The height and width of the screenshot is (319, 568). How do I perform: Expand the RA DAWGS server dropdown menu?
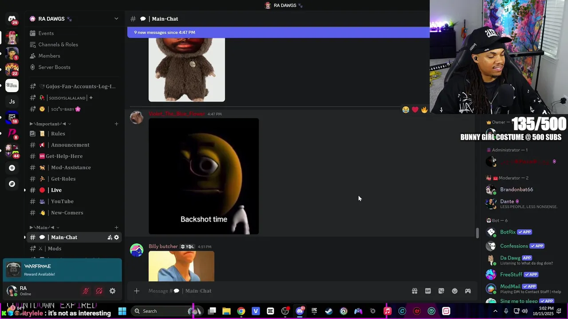coord(116,19)
